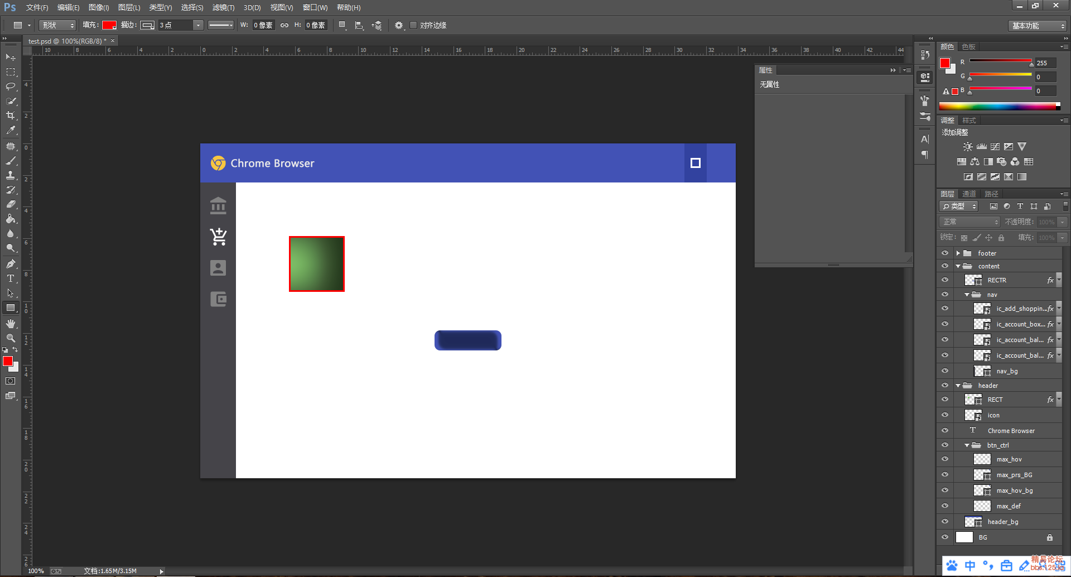Select the Lasso tool
Image resolution: width=1071 pixels, height=577 pixels.
pyautogui.click(x=11, y=86)
